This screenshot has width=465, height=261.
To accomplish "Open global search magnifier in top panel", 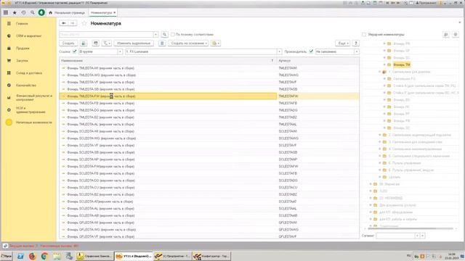I will 32,13.
